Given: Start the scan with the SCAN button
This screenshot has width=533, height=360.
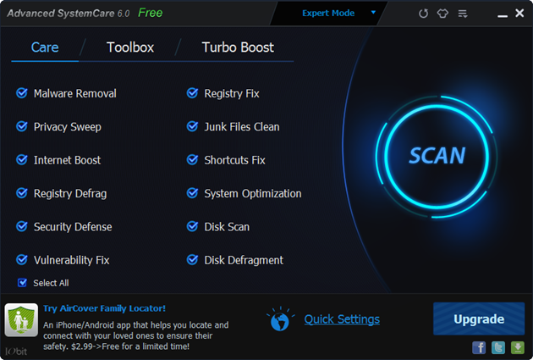Looking at the screenshot, I should pyautogui.click(x=437, y=155).
